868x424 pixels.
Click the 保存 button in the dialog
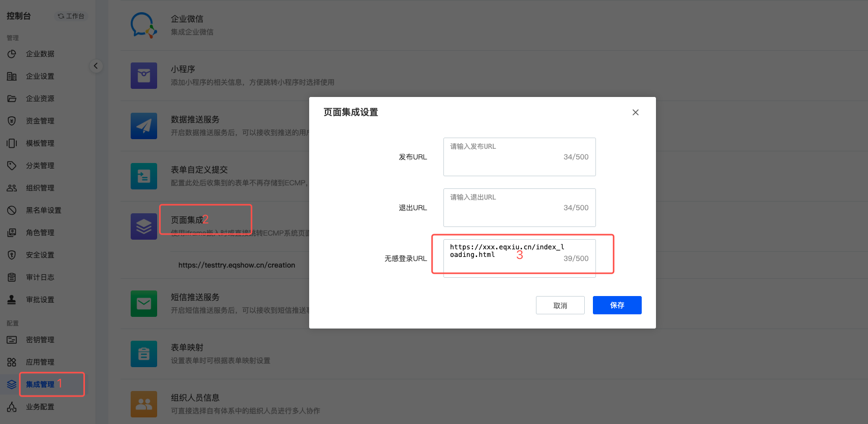point(617,305)
